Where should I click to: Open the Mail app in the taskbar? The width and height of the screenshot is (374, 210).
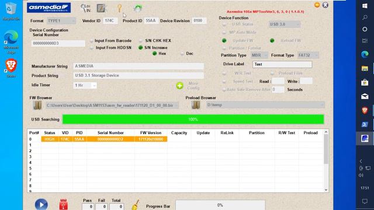coord(365,96)
